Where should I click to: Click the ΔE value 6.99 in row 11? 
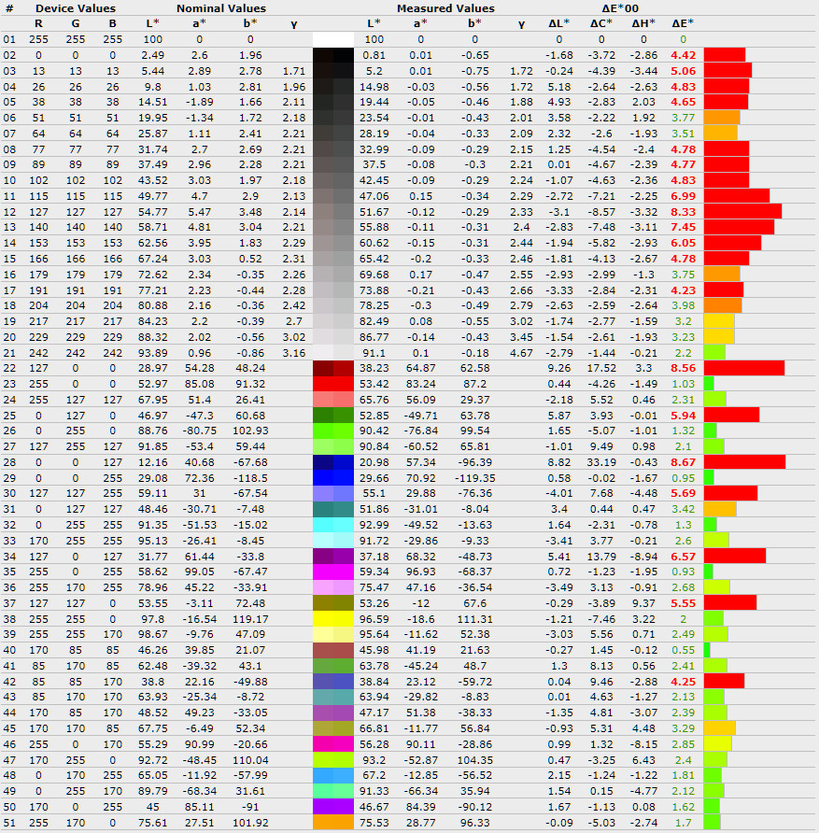(683, 196)
